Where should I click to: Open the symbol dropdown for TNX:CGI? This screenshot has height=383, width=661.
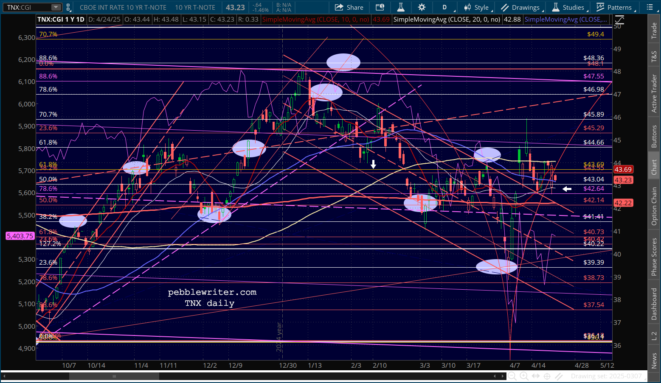pos(56,7)
